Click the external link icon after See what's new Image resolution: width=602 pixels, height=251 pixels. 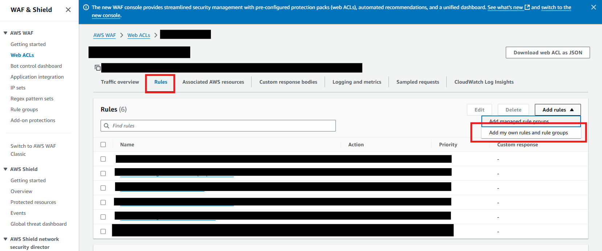pyautogui.click(x=527, y=7)
